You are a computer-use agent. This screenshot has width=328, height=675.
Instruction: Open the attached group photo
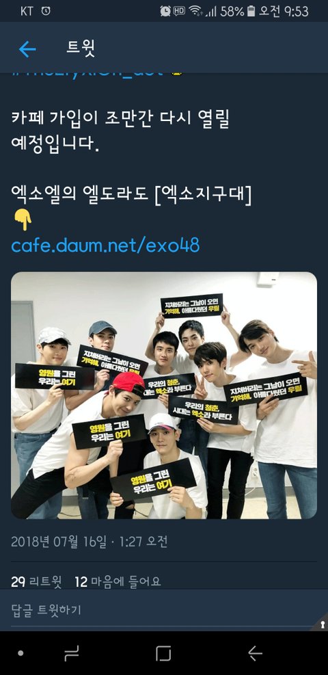[x=164, y=395]
